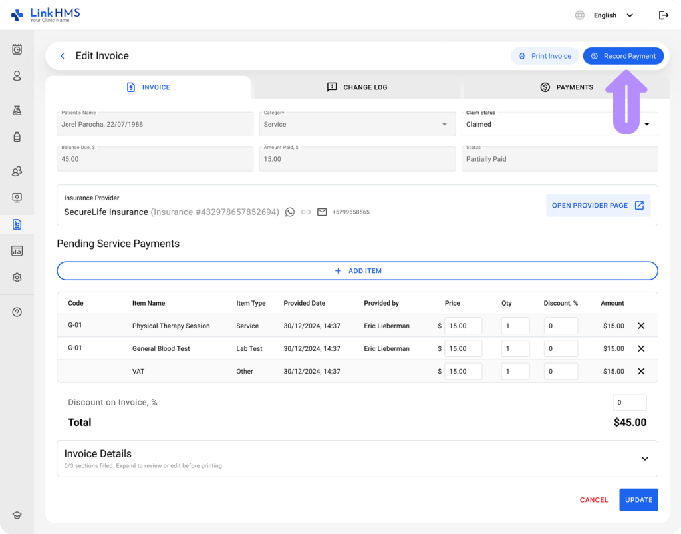681x534 pixels.
Task: Click the Provided by column header
Action: 381,303
